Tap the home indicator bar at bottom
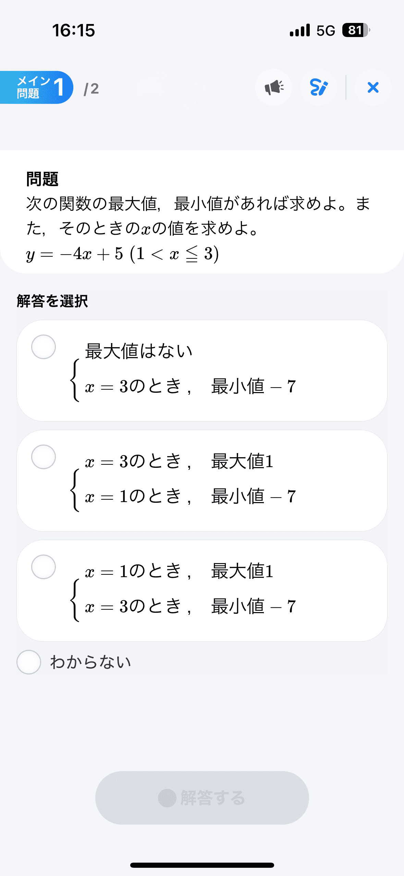The image size is (404, 876). pyautogui.click(x=202, y=865)
